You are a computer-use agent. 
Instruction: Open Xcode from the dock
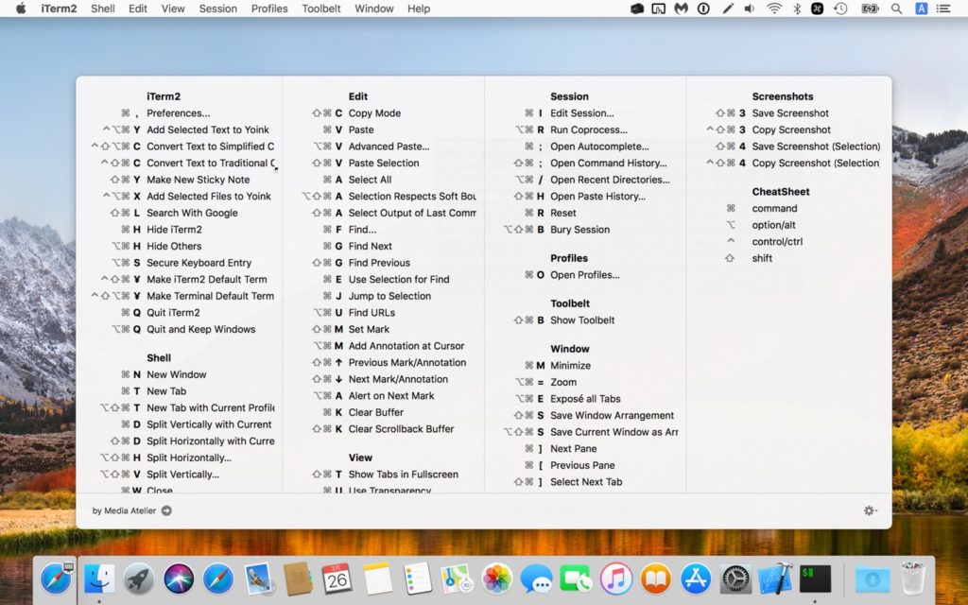tap(775, 578)
